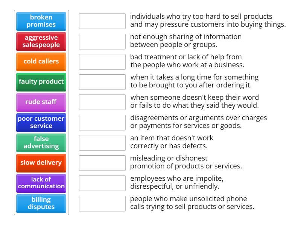This screenshot has height=225, width=301.
Task: Click the answer slot next to 'not enough sharing of information'
Action: [102, 41]
